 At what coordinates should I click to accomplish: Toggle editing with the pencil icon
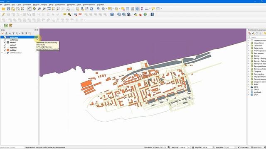[3, 14]
